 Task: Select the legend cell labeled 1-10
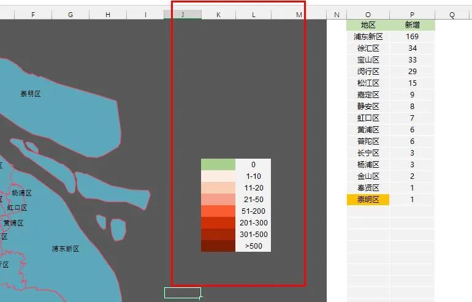(253, 176)
